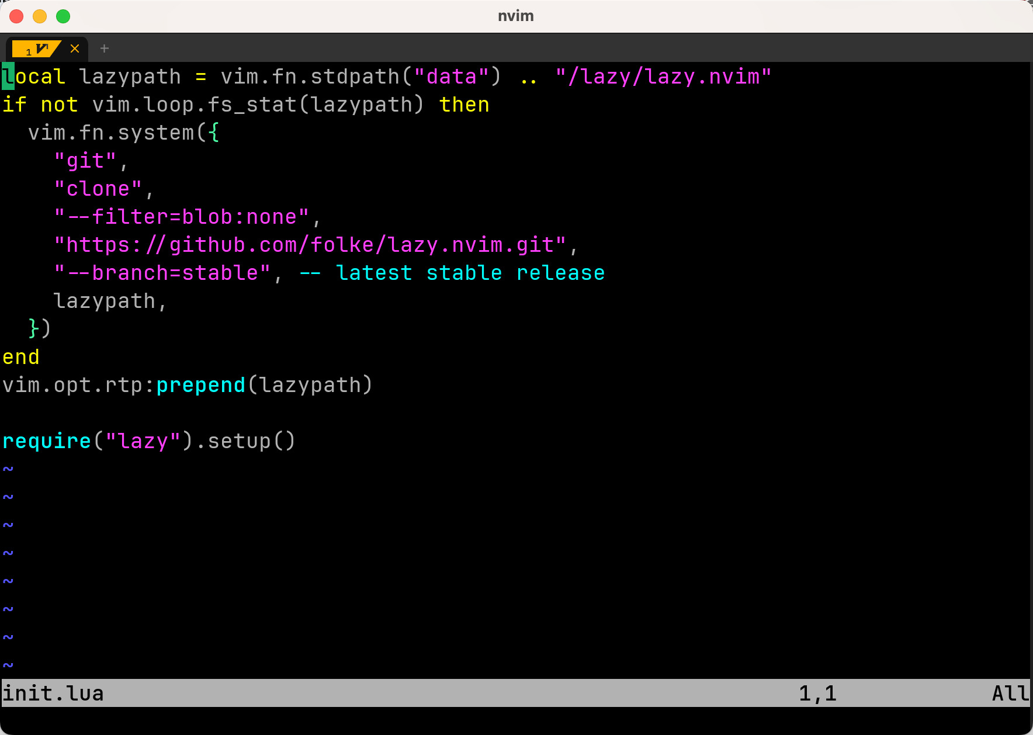Close the current terminal tab
The height and width of the screenshot is (735, 1033).
tap(75, 48)
